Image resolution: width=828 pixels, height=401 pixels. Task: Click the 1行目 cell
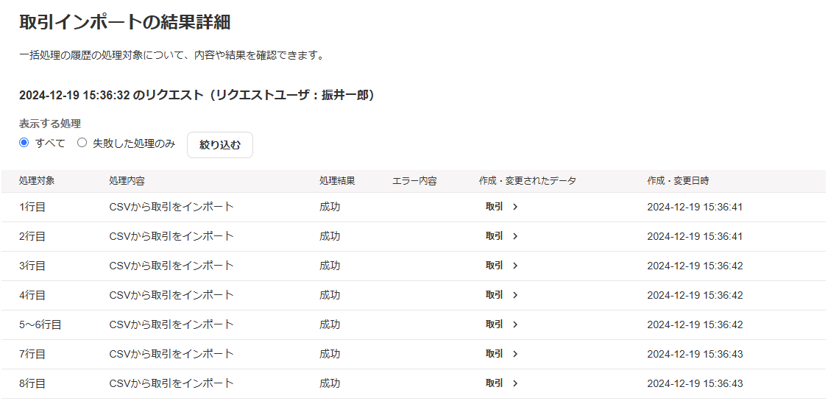click(x=32, y=207)
